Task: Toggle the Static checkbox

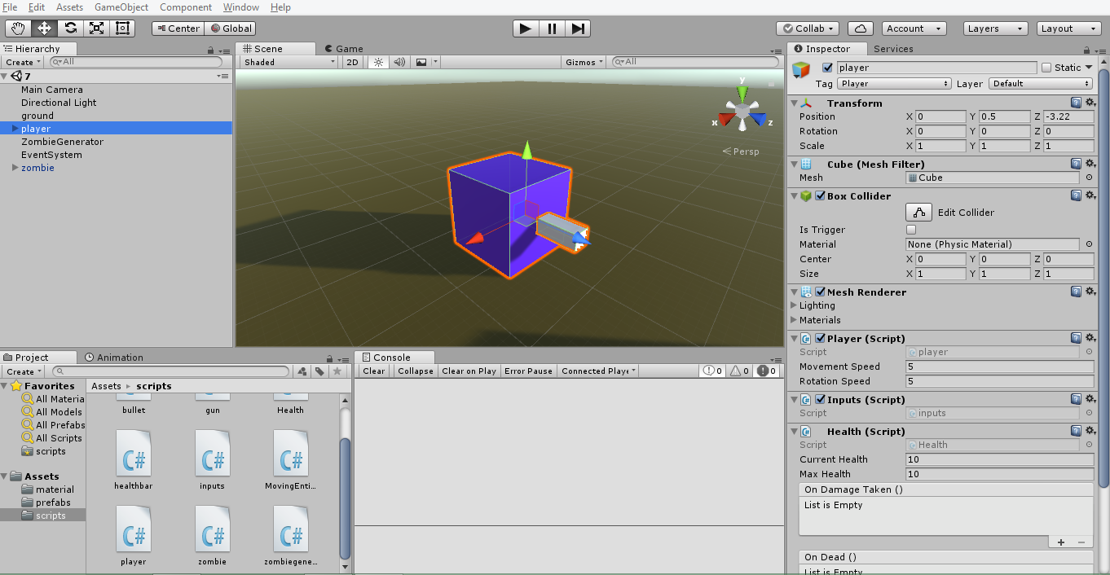Action: coord(1046,68)
